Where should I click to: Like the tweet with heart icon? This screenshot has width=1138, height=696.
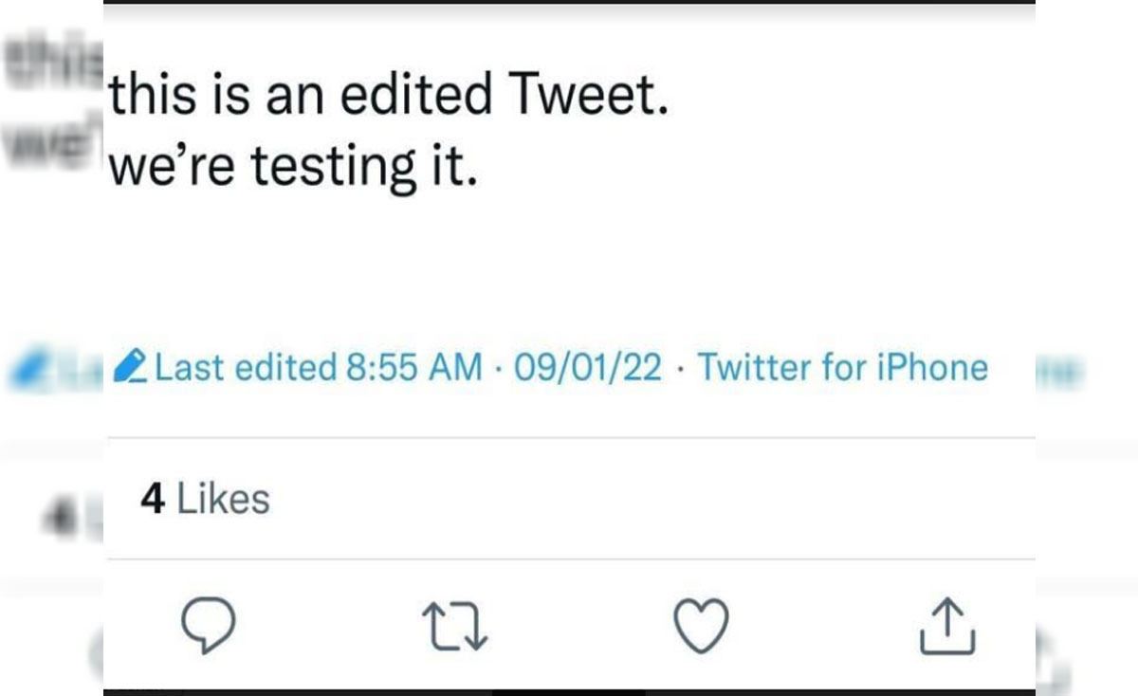701,627
